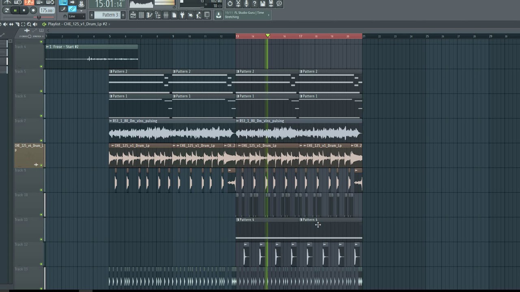This screenshot has width=520, height=292.
Task: Save the project with the floppy icon
Action: (263, 4)
